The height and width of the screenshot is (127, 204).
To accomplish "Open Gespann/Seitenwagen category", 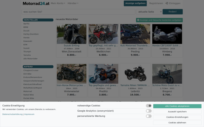I will pos(34,81).
